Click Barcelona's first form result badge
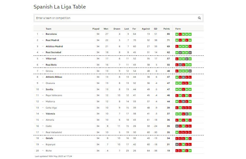246x159 pixels. pos(177,34)
